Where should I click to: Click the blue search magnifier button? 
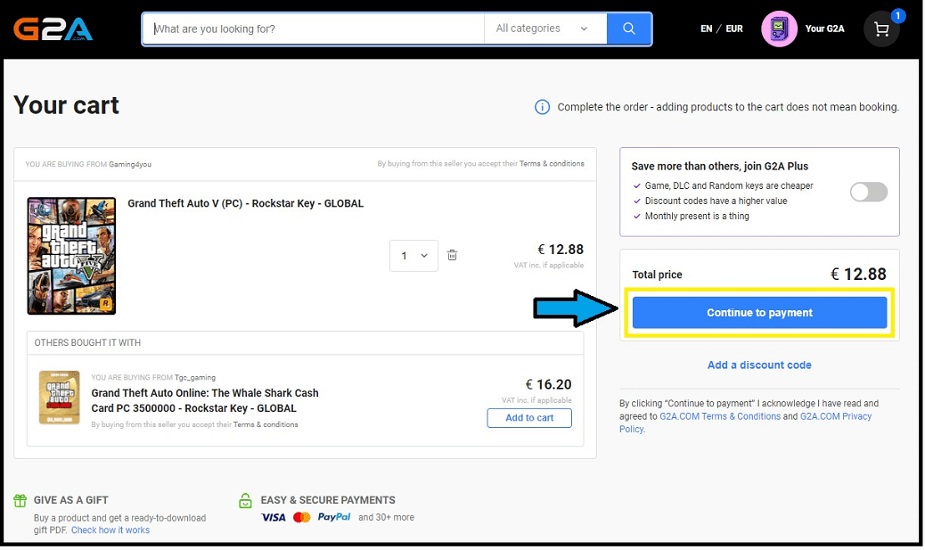click(629, 29)
